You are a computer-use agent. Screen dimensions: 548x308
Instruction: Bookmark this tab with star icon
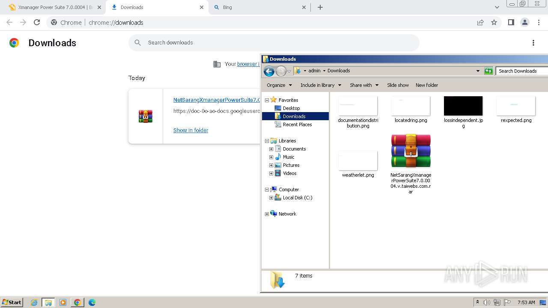coord(494,22)
